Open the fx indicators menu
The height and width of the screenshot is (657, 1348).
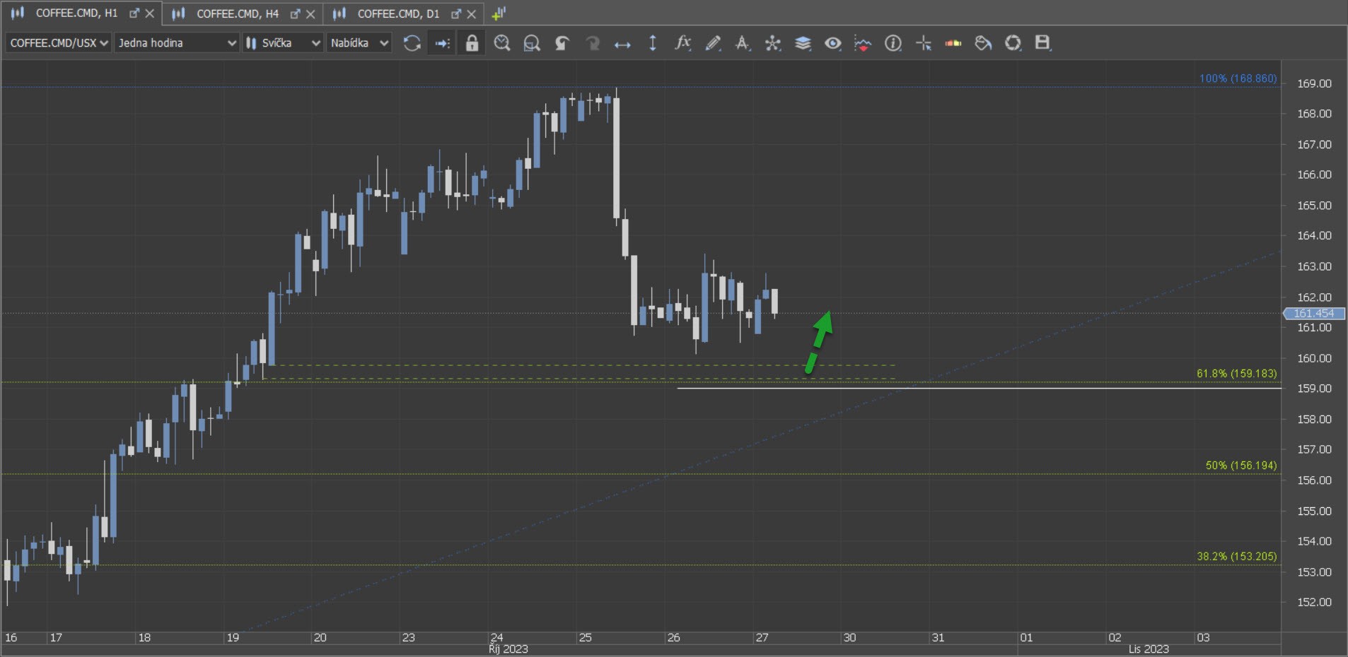click(682, 43)
